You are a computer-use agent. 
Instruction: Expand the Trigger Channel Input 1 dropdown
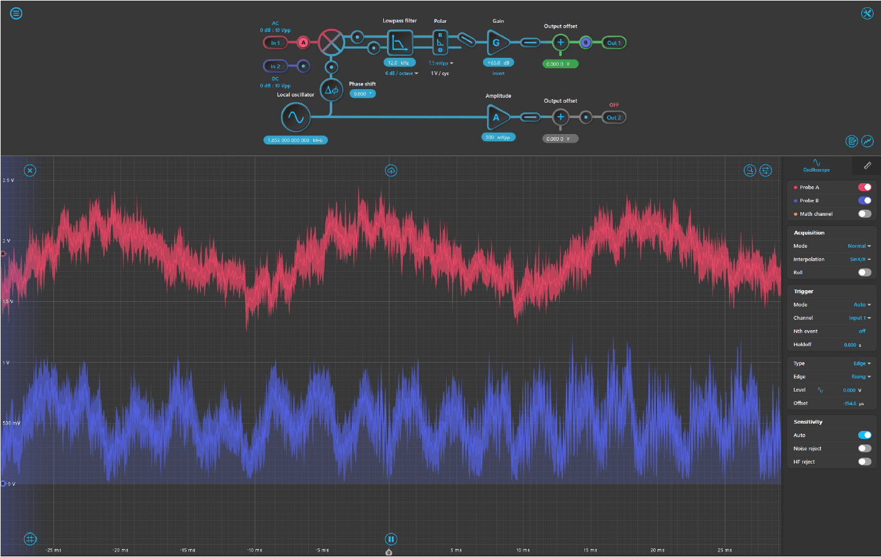pos(859,318)
